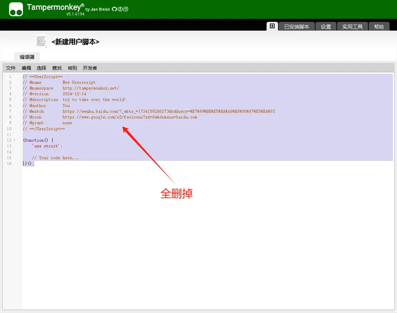Click the <新建用户脚本> script title
The image size is (397, 313).
pos(75,42)
